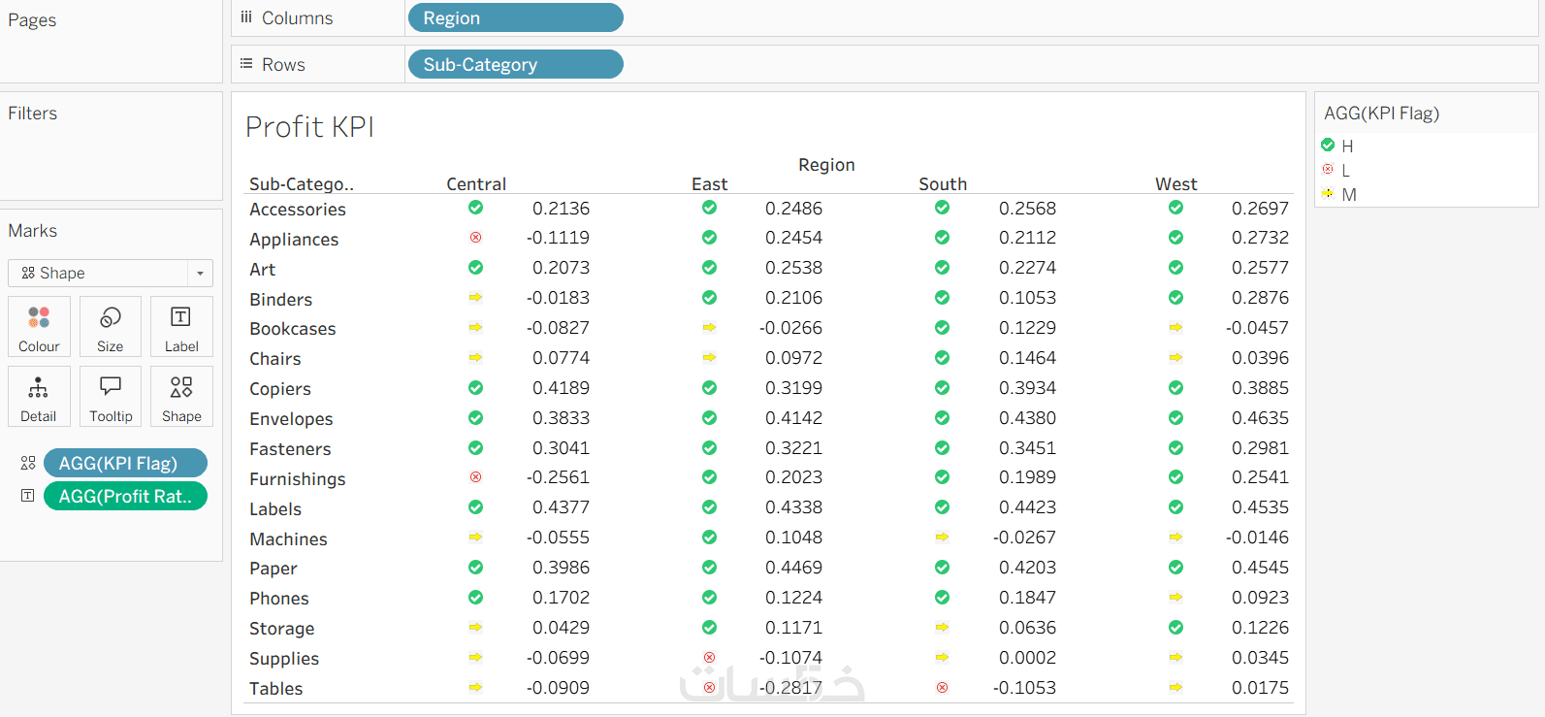
Task: Click the Profit KPI sheet title
Action: (x=309, y=127)
